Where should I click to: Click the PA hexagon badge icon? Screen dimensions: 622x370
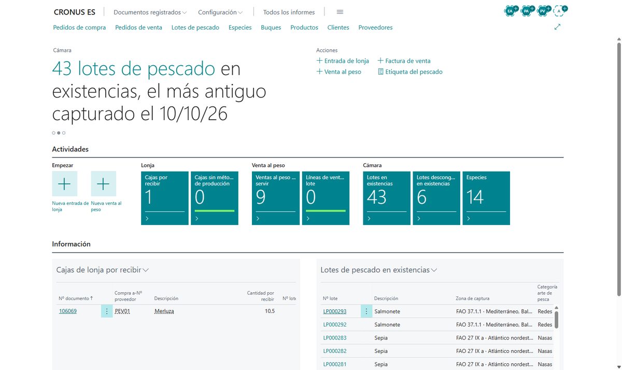(x=527, y=11)
